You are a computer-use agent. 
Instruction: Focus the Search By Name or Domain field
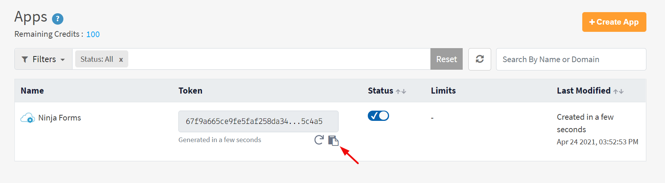571,59
